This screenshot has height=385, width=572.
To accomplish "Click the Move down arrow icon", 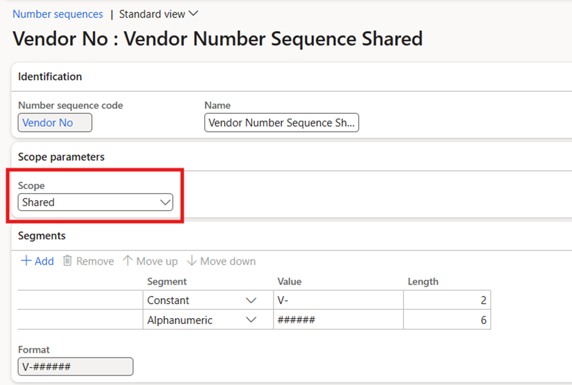I will point(191,261).
